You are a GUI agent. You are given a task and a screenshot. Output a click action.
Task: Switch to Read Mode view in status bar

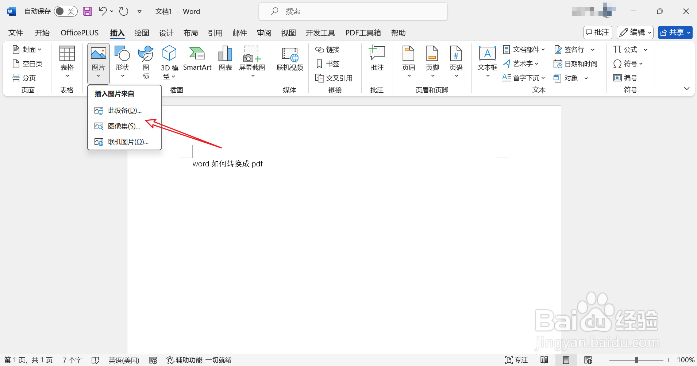544,360
